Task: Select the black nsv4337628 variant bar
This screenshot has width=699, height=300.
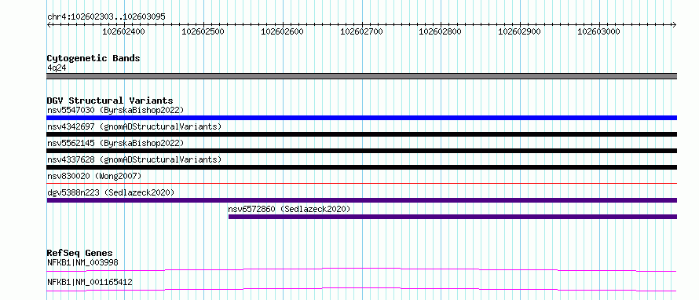Action: coord(362,167)
